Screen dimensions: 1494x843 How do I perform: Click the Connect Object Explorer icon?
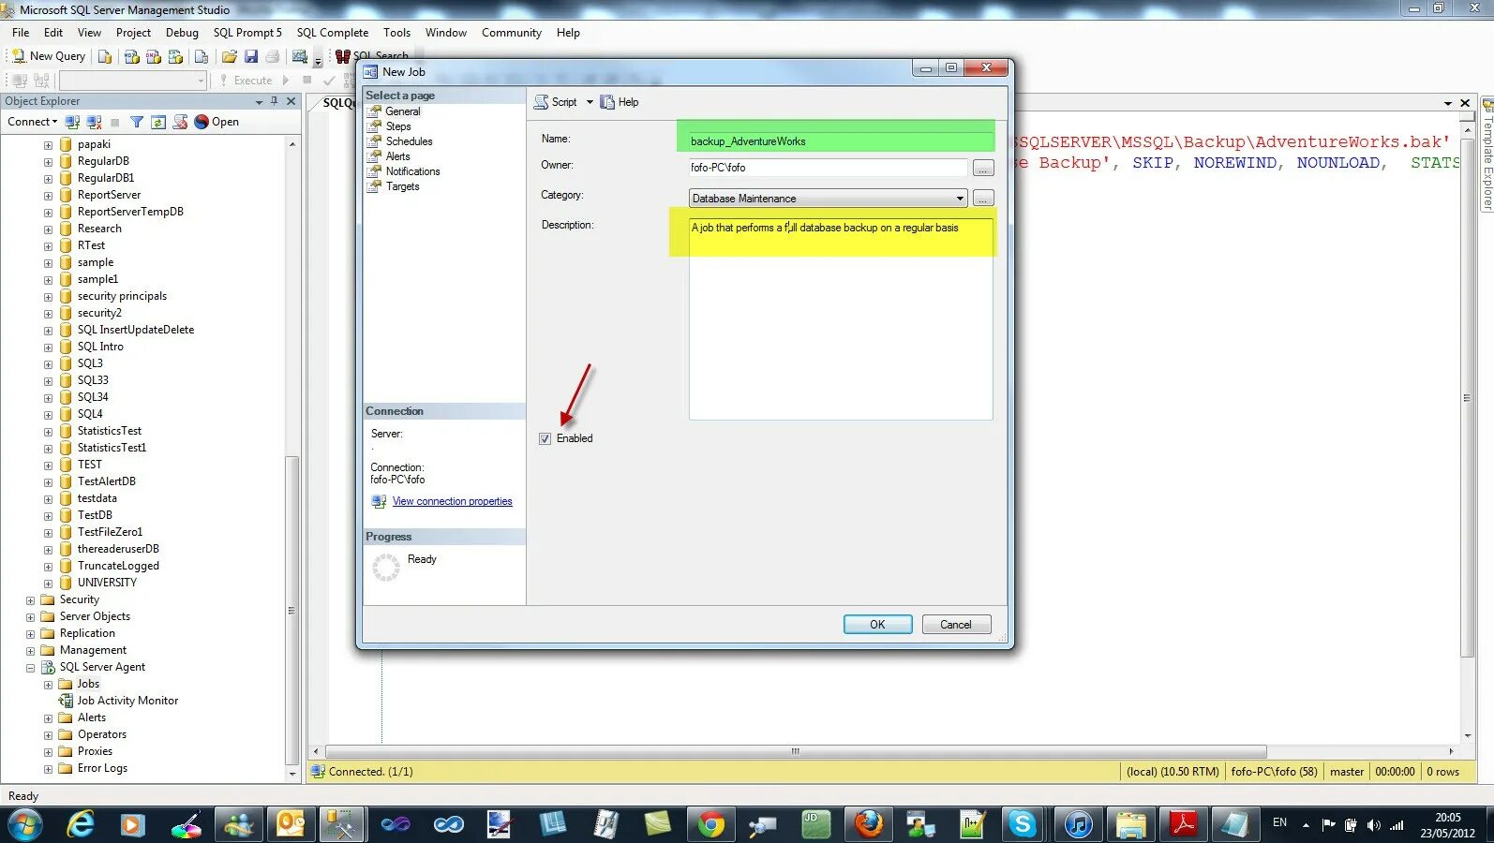pyautogui.click(x=72, y=122)
